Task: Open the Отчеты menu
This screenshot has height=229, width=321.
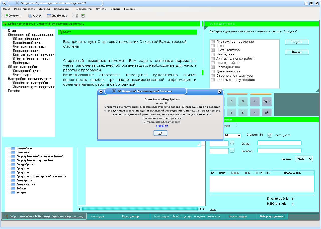Action: [101, 9]
